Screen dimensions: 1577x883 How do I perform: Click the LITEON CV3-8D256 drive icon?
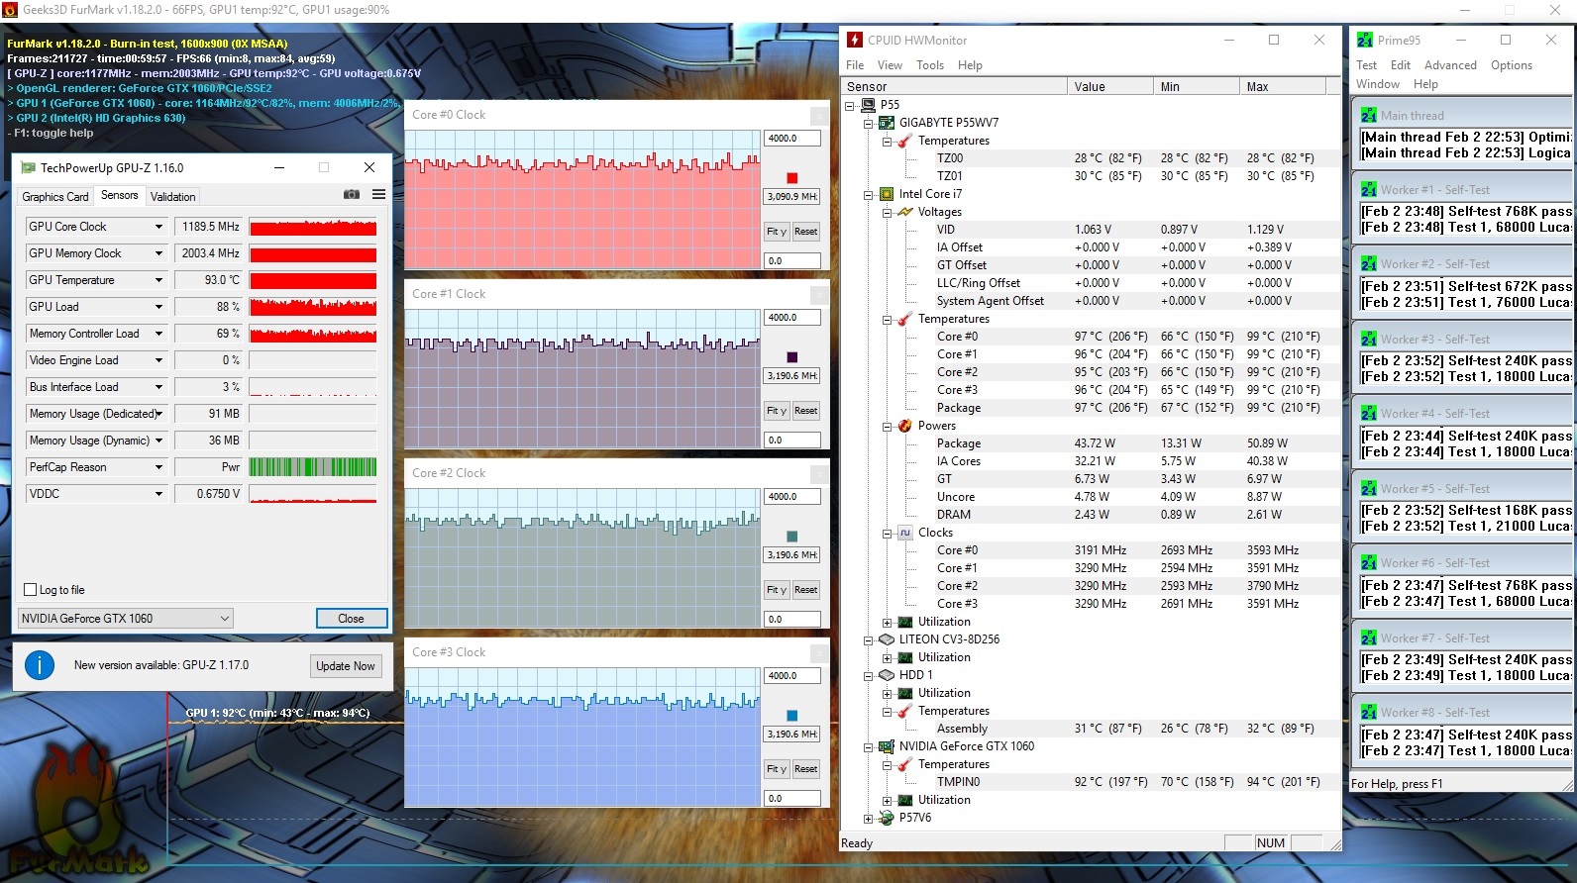[x=887, y=639]
